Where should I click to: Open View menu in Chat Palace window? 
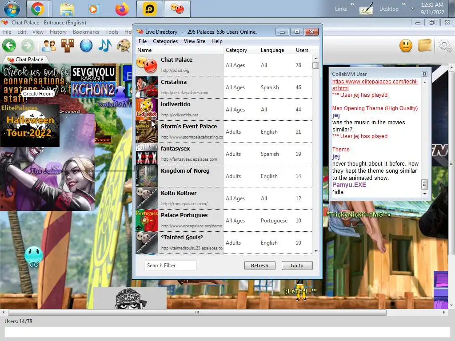pos(38,32)
